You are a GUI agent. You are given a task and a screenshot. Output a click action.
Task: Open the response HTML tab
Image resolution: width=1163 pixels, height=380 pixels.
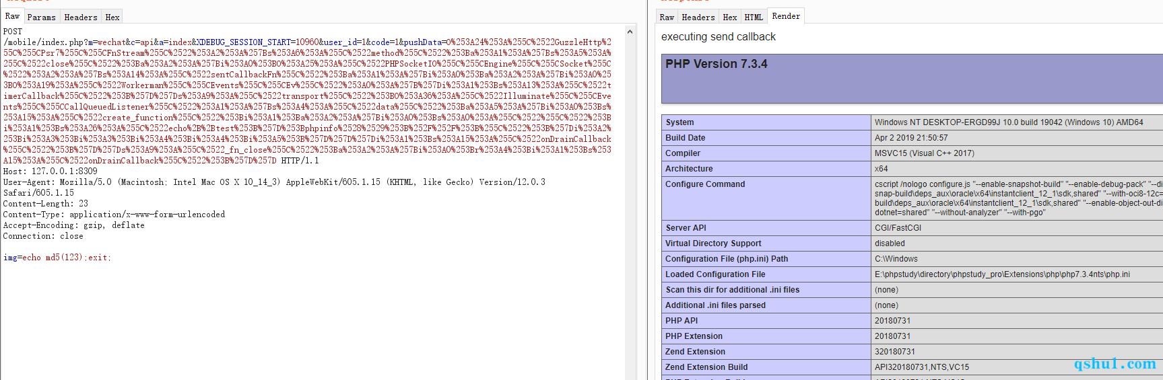[754, 17]
